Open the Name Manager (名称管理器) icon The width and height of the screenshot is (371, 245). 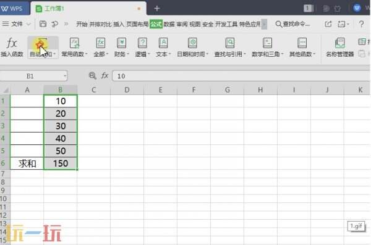pyautogui.click(x=339, y=43)
